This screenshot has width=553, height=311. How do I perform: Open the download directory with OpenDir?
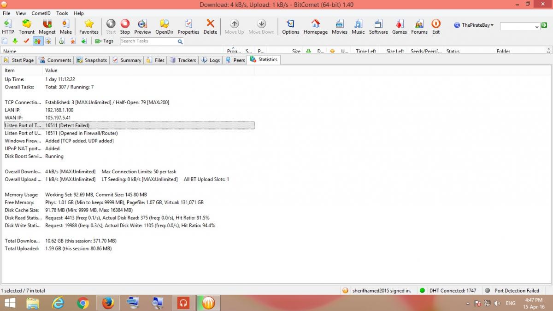[x=164, y=27]
